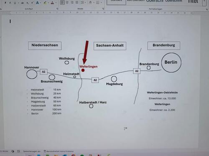Image resolution: width=209 pixels, height=156 pixels.
Task: Justify the paragraph
Action: point(77,2)
